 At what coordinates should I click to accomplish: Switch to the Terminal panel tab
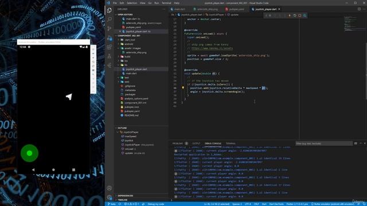click(x=231, y=144)
